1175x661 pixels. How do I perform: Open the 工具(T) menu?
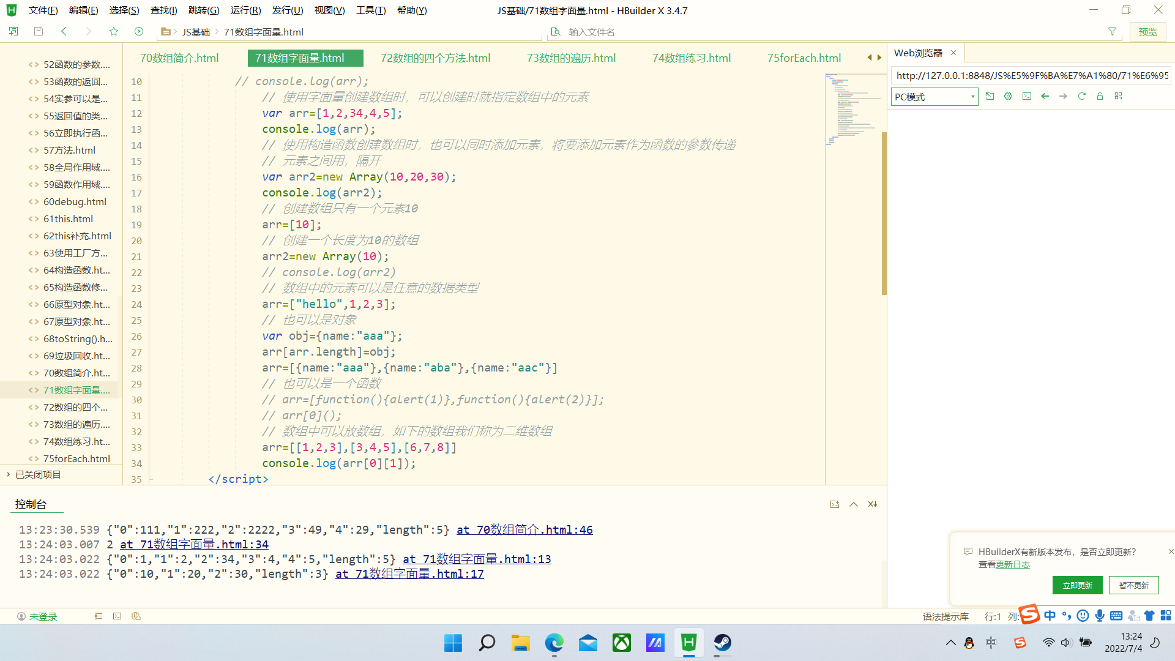coord(370,10)
